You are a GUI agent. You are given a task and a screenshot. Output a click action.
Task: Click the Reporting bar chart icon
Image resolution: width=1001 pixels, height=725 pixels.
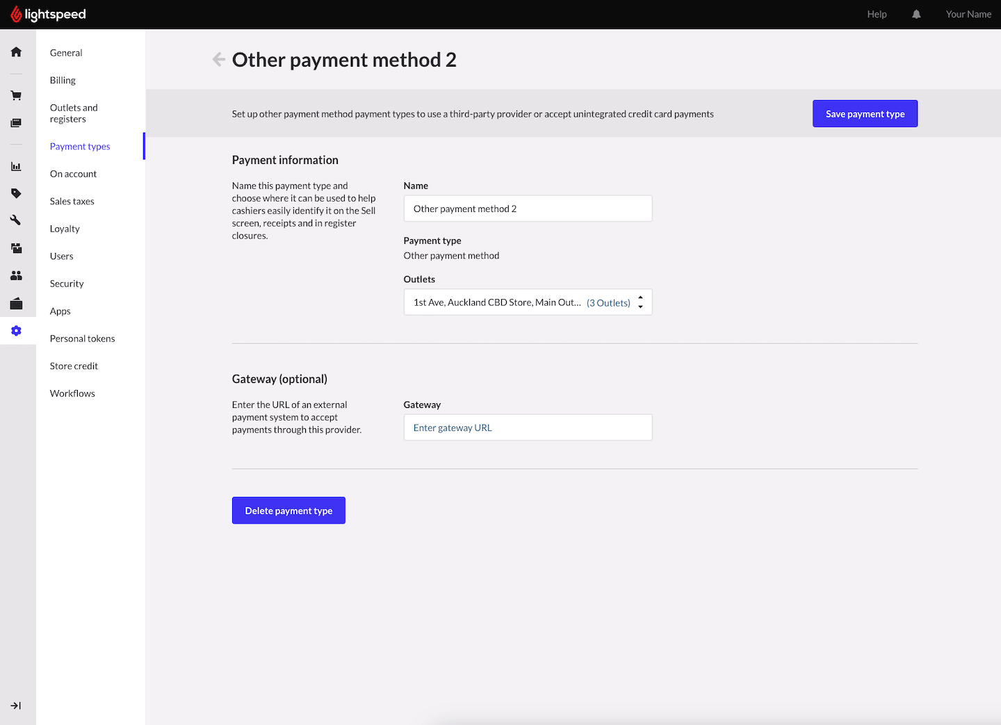click(16, 167)
